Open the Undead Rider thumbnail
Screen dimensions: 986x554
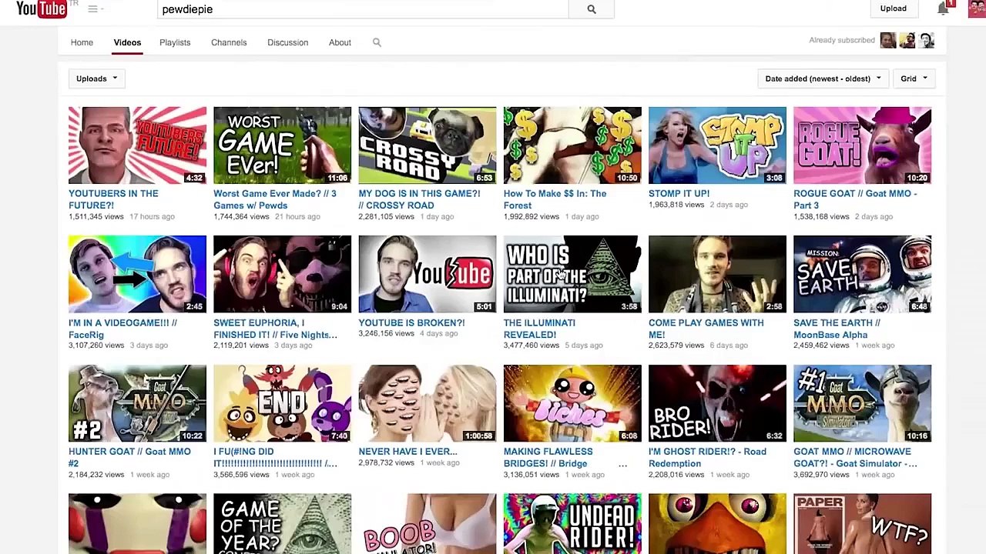pos(572,524)
